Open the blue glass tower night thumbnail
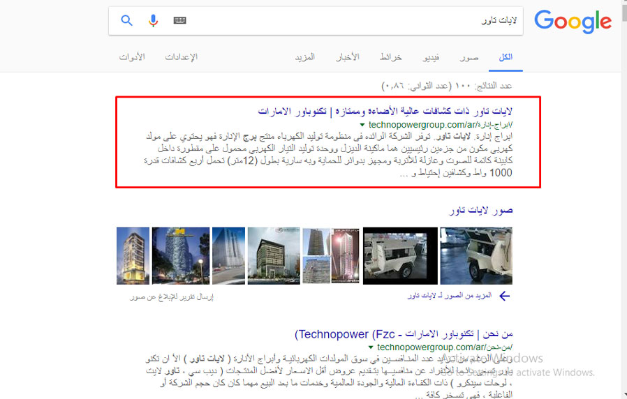The height and width of the screenshot is (399, 627). point(181,256)
